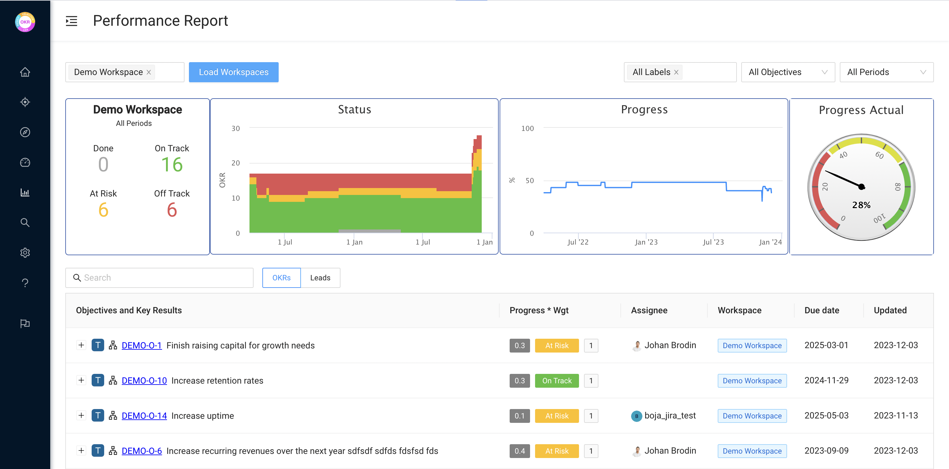Switch to the Leads tab
This screenshot has height=469, width=949.
pyautogui.click(x=320, y=278)
